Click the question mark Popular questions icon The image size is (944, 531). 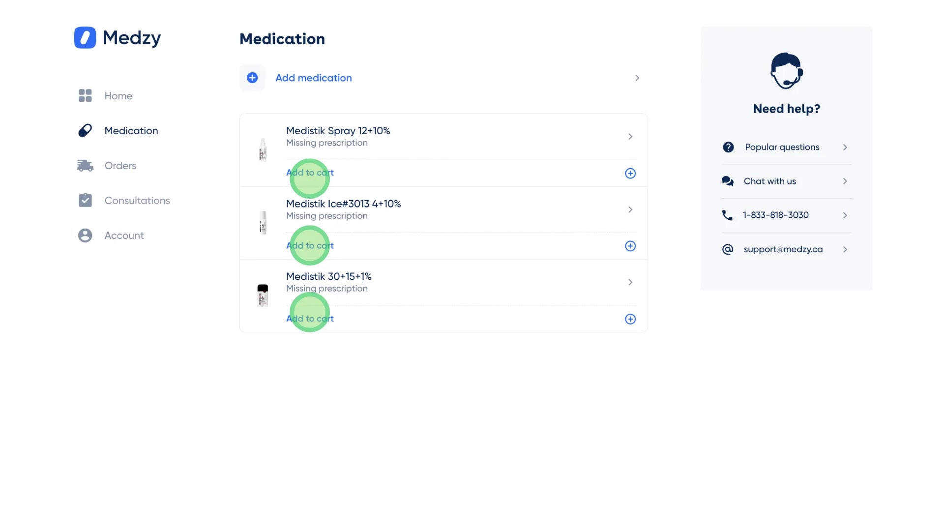pyautogui.click(x=728, y=147)
